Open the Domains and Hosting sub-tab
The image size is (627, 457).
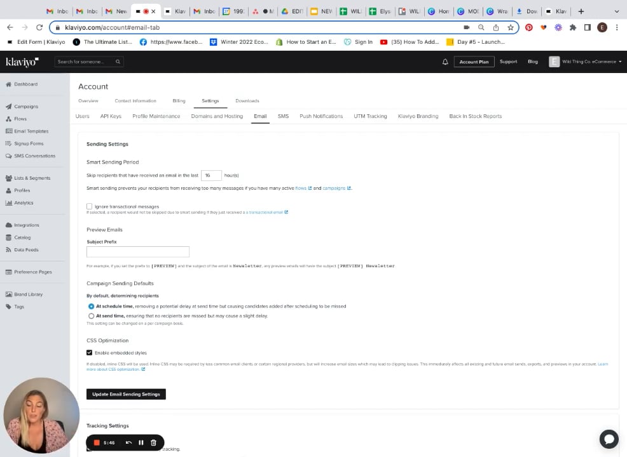[217, 116]
